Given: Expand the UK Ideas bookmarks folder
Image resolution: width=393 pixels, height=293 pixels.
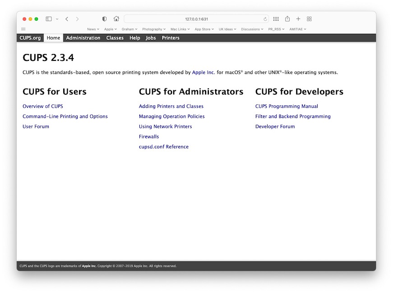Looking at the screenshot, I should 227,29.
